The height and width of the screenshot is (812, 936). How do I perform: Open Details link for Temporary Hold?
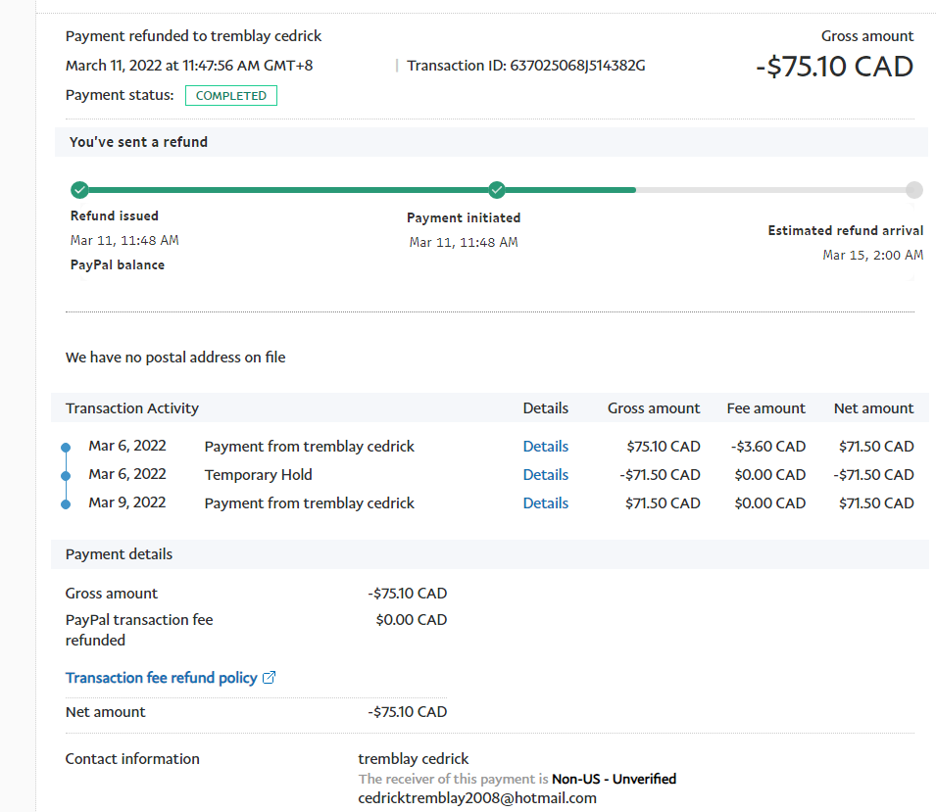pyautogui.click(x=545, y=475)
